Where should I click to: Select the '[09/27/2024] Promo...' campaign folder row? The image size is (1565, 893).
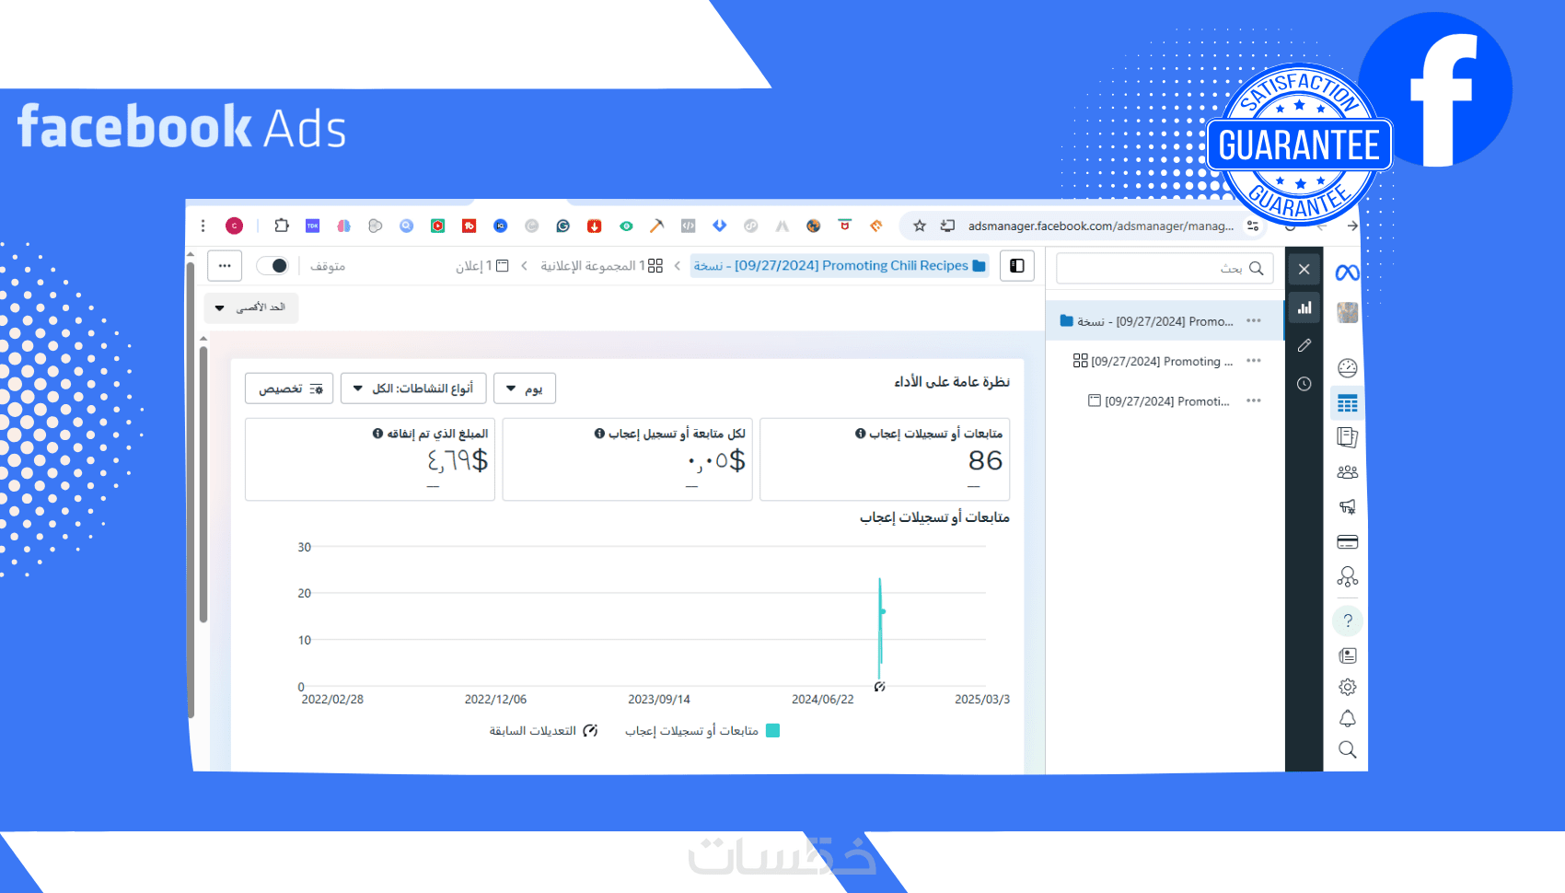(1165, 321)
